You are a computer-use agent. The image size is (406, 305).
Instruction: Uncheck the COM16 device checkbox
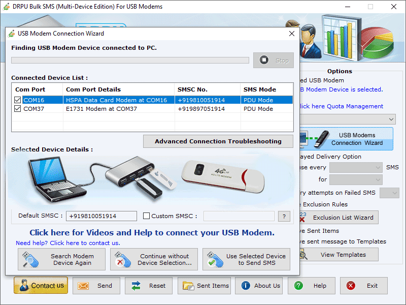pos(17,100)
